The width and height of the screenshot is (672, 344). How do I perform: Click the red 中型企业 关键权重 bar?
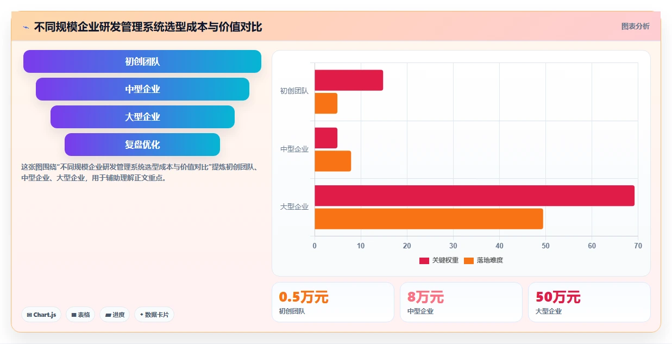click(x=326, y=138)
